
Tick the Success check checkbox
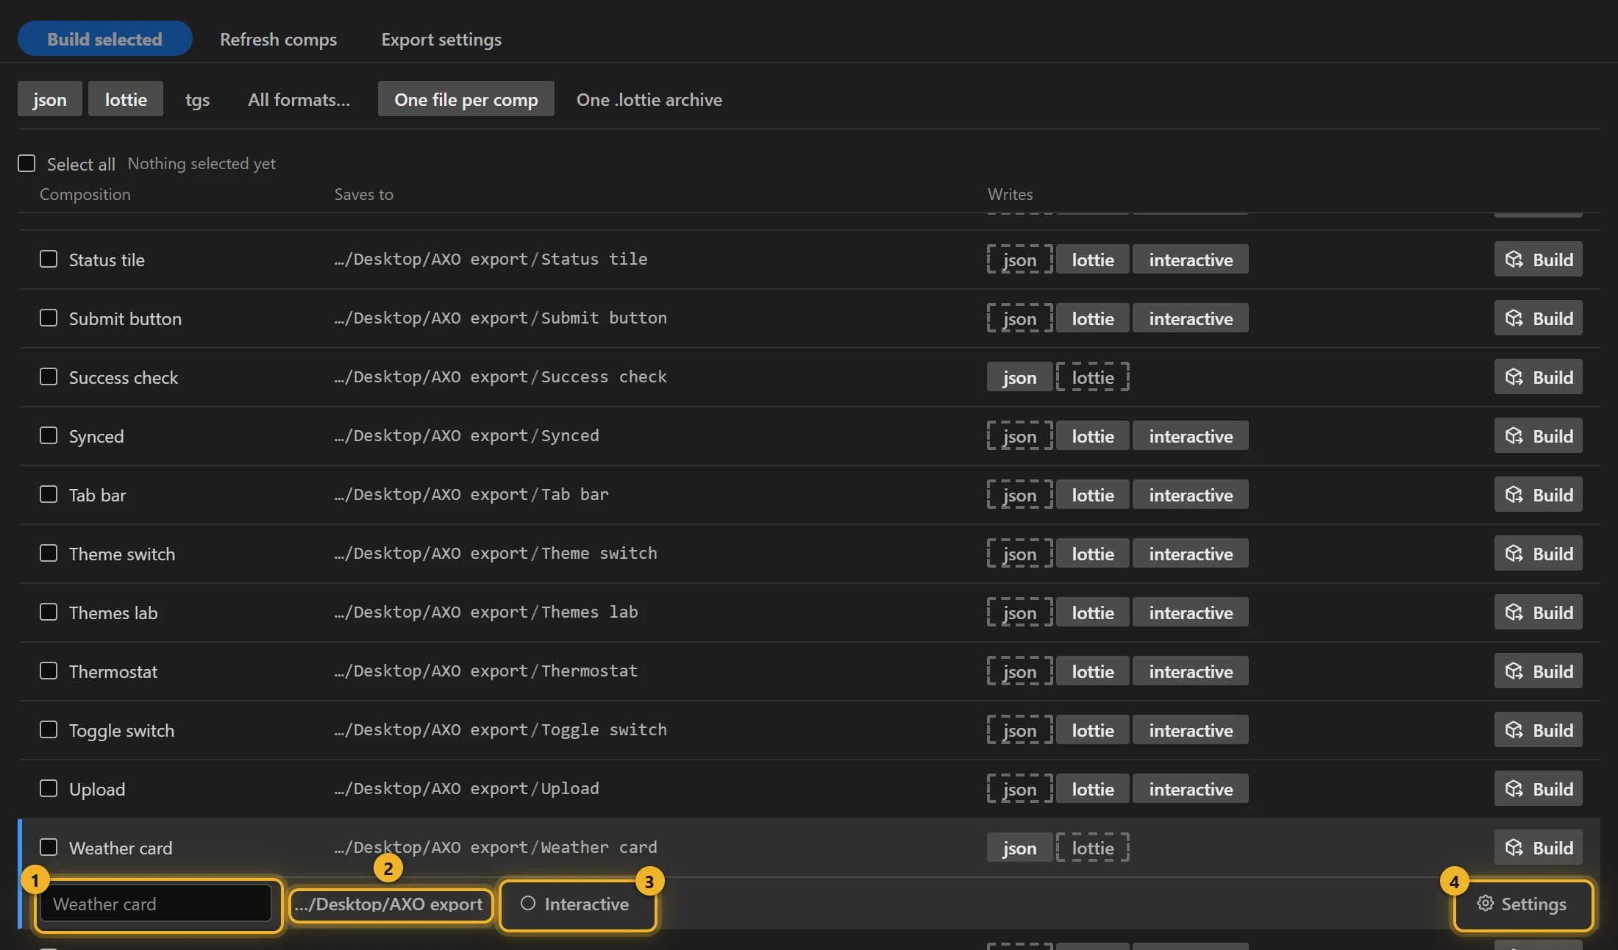49,376
